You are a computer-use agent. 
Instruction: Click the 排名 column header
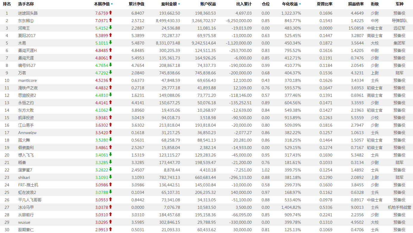7,4
